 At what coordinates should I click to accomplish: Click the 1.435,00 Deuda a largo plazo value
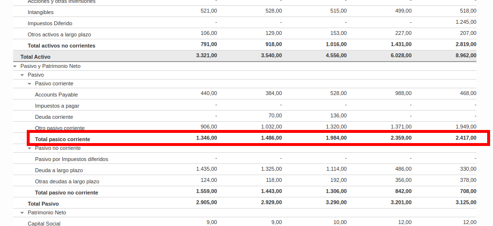[207, 169]
